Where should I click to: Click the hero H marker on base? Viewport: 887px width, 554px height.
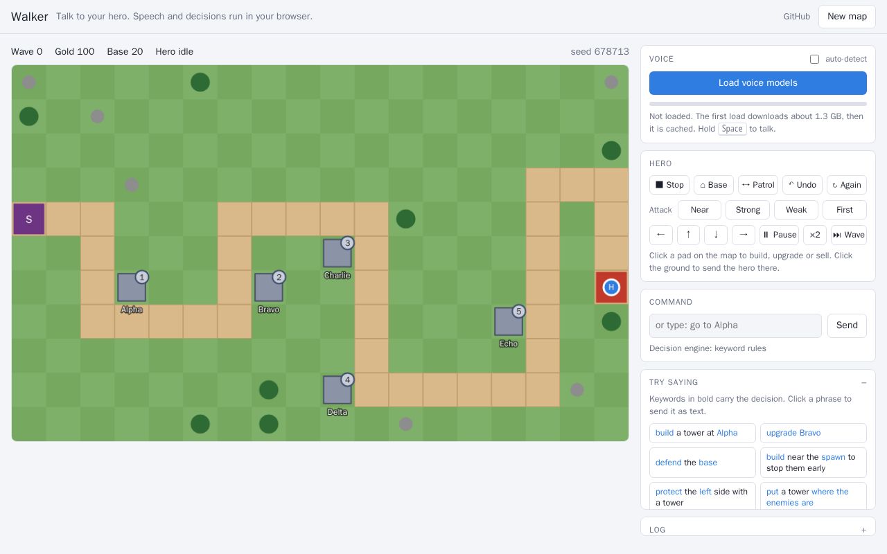(611, 287)
